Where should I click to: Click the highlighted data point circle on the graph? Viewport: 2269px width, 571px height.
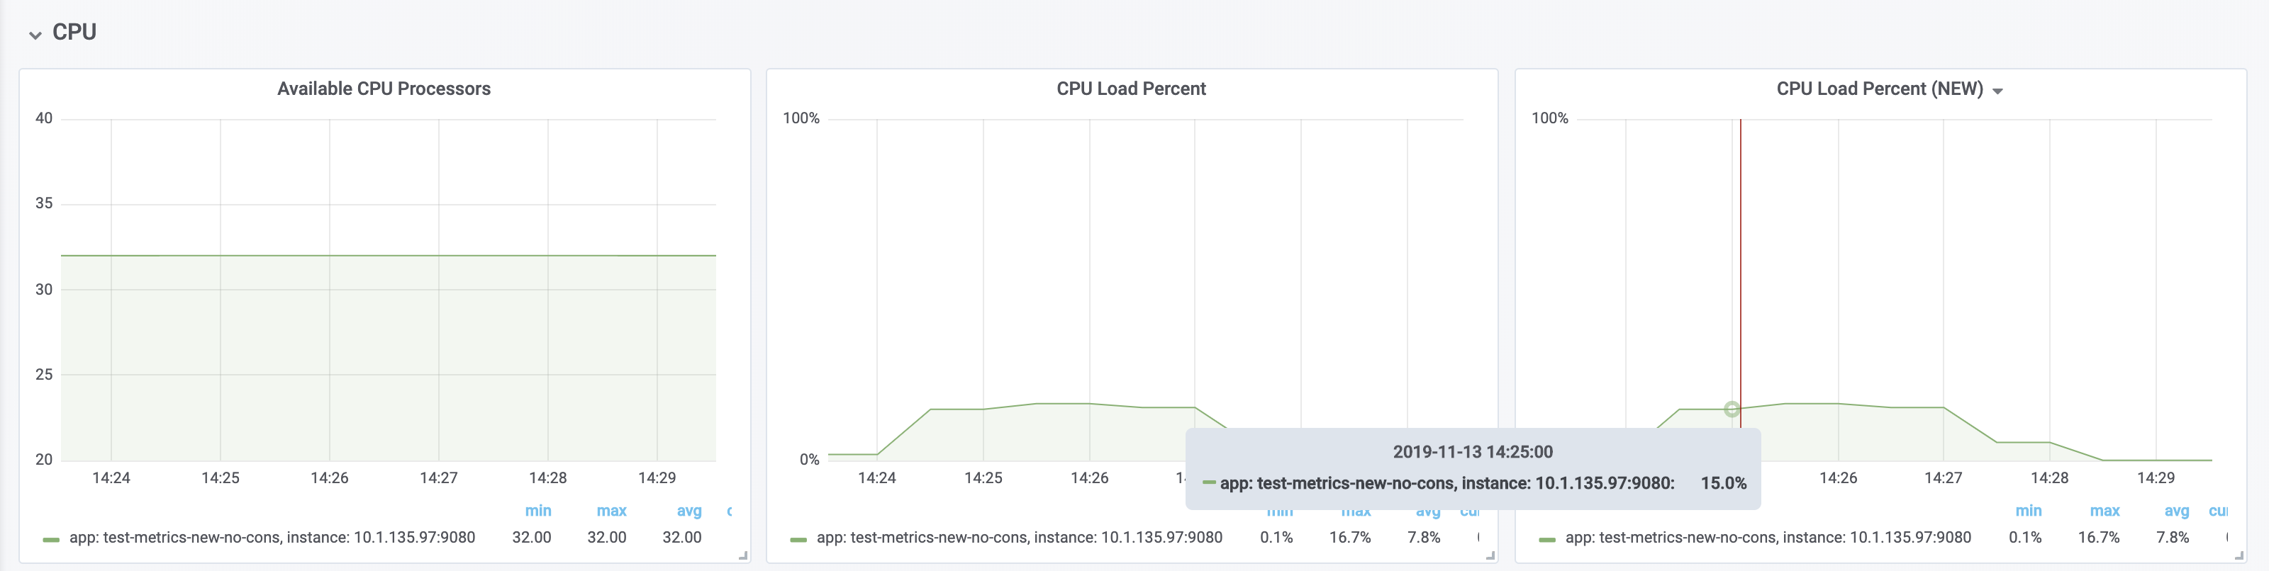1732,409
